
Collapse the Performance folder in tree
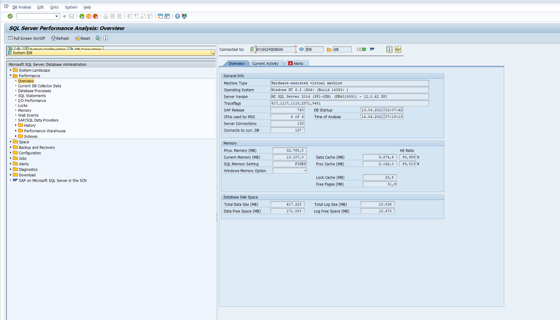[x=10, y=76]
